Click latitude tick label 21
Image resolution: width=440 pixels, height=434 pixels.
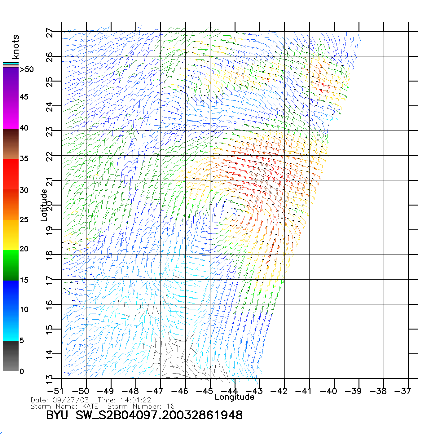[x=49, y=182]
